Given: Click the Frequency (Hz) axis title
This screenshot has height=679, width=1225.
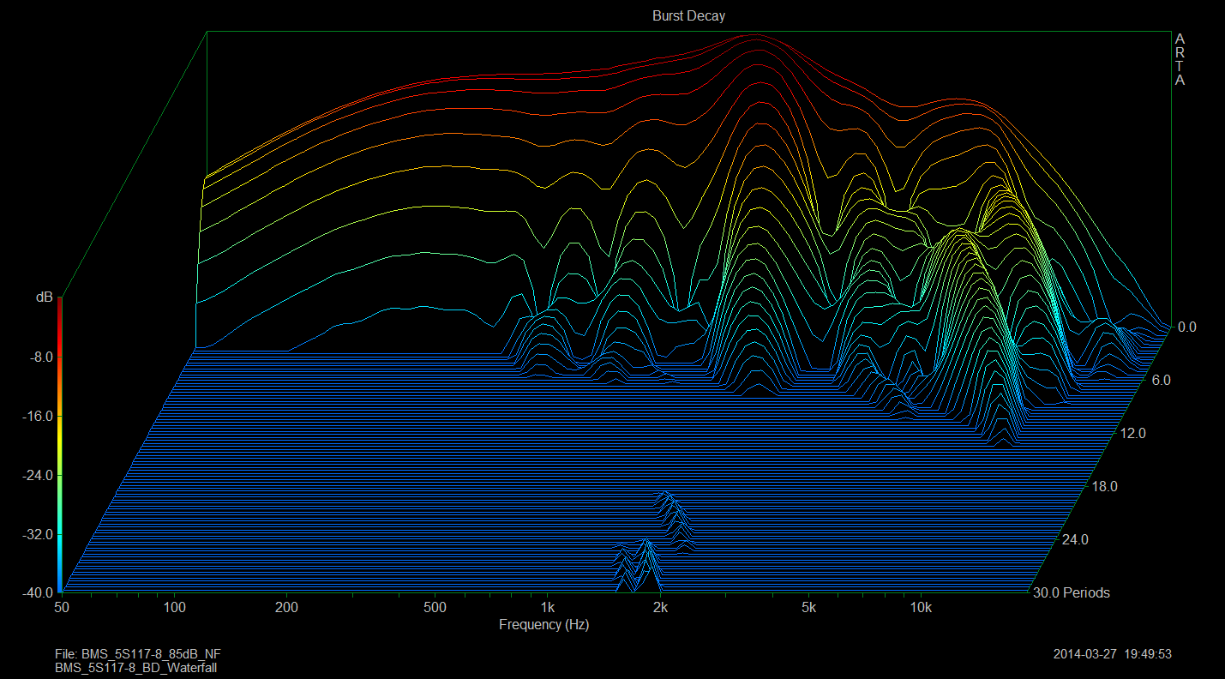Looking at the screenshot, I should (x=543, y=625).
